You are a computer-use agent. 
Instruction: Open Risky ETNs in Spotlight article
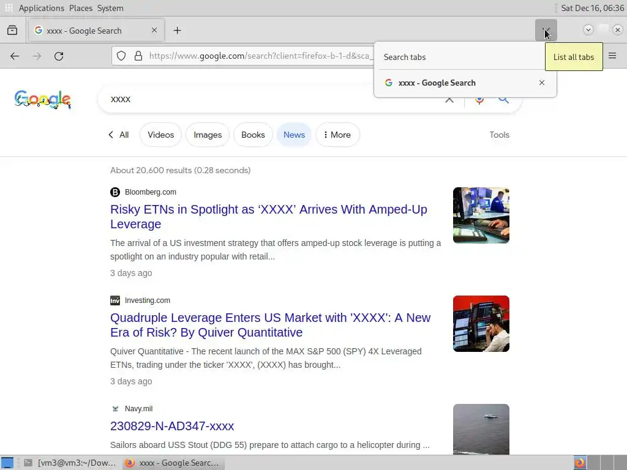(269, 217)
